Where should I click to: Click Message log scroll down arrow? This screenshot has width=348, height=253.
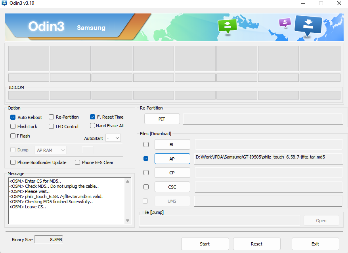pyautogui.click(x=128, y=221)
